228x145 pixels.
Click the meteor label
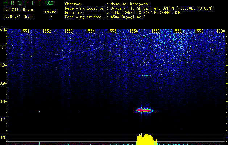pos(51,11)
